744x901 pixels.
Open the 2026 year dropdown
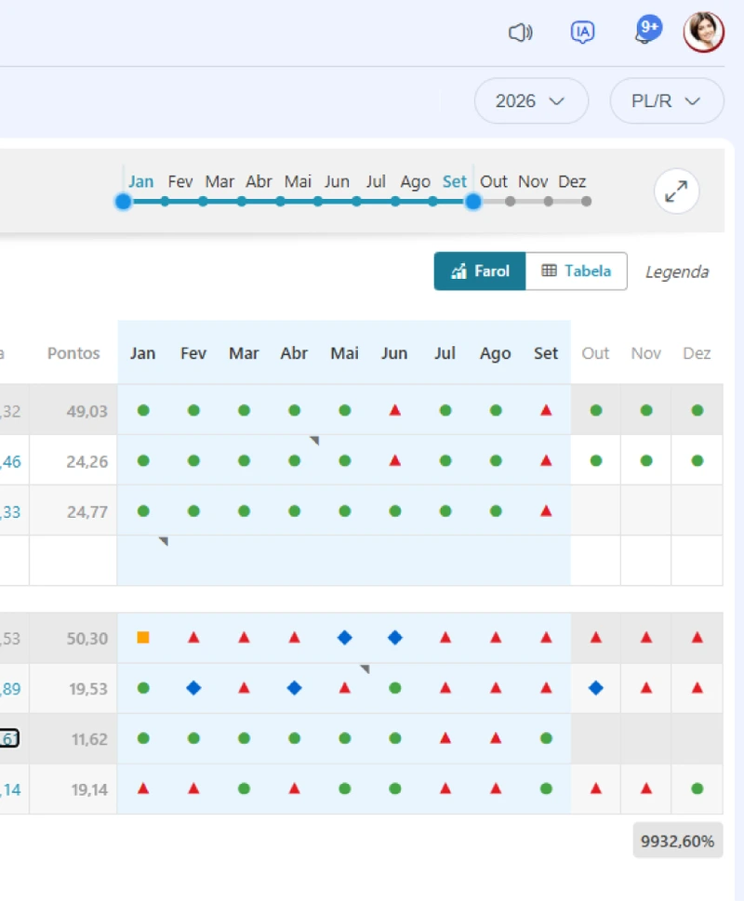tap(531, 100)
